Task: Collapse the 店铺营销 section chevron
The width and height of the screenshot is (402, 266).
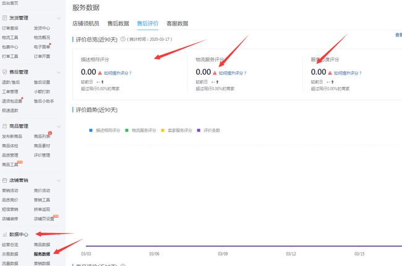Action: (x=59, y=181)
